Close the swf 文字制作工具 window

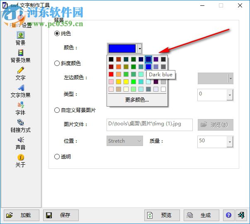[240, 5]
